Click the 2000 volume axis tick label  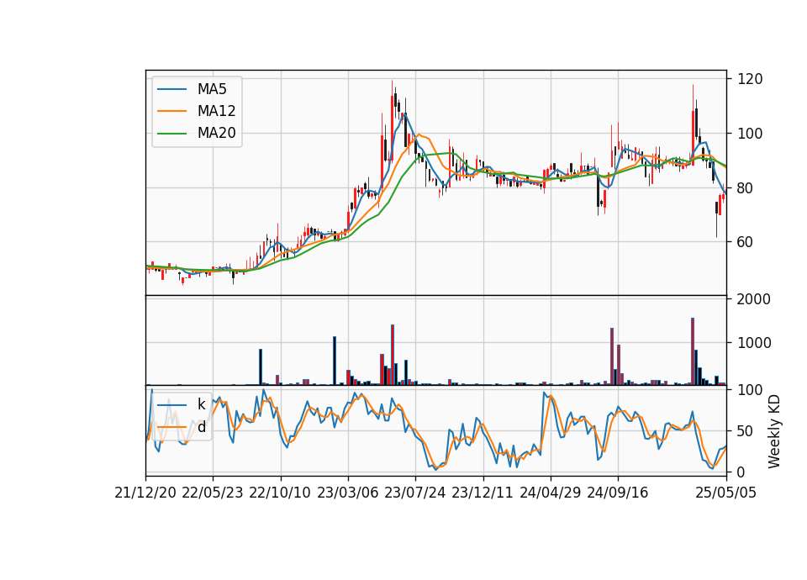pyautogui.click(x=754, y=299)
